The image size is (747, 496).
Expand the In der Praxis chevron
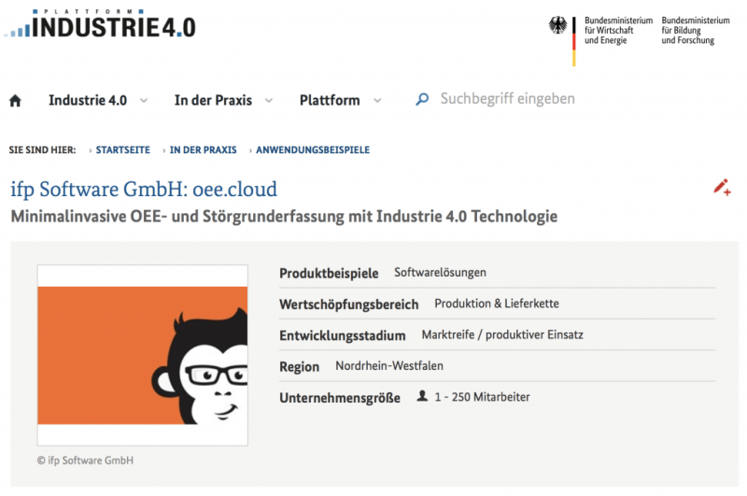pyautogui.click(x=269, y=101)
